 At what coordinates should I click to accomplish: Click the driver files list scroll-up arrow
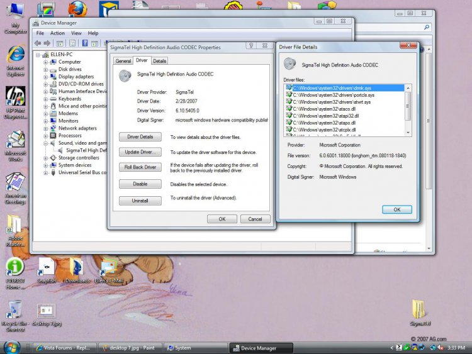click(x=408, y=88)
